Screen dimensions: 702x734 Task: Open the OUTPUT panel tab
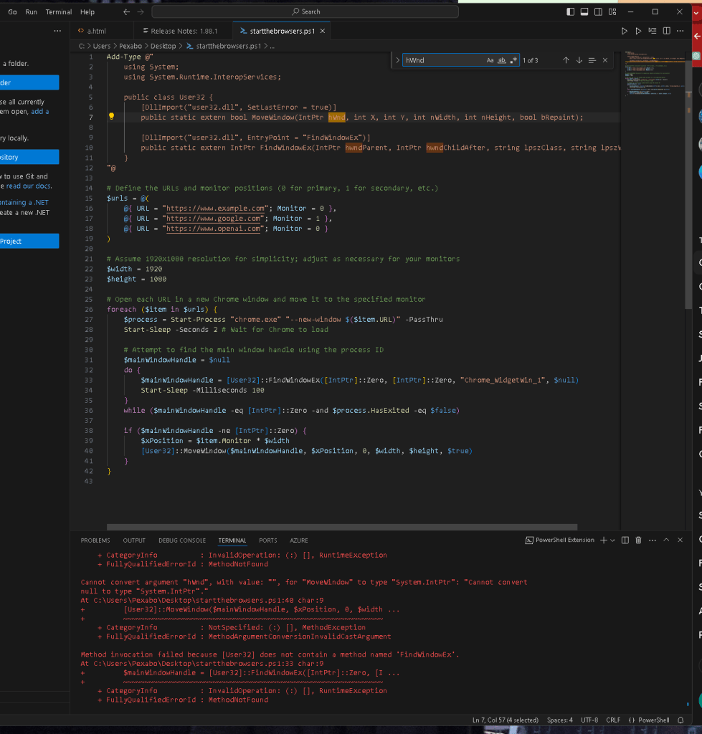134,540
